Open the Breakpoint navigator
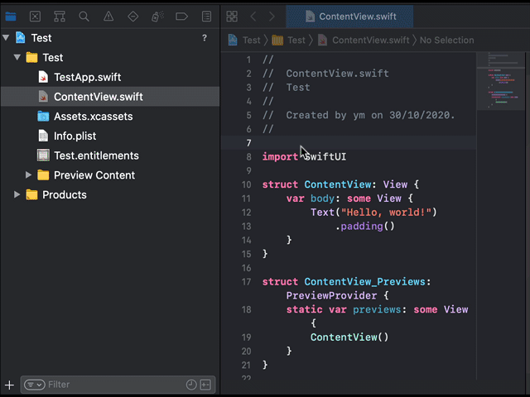The image size is (530, 397). coord(182,17)
